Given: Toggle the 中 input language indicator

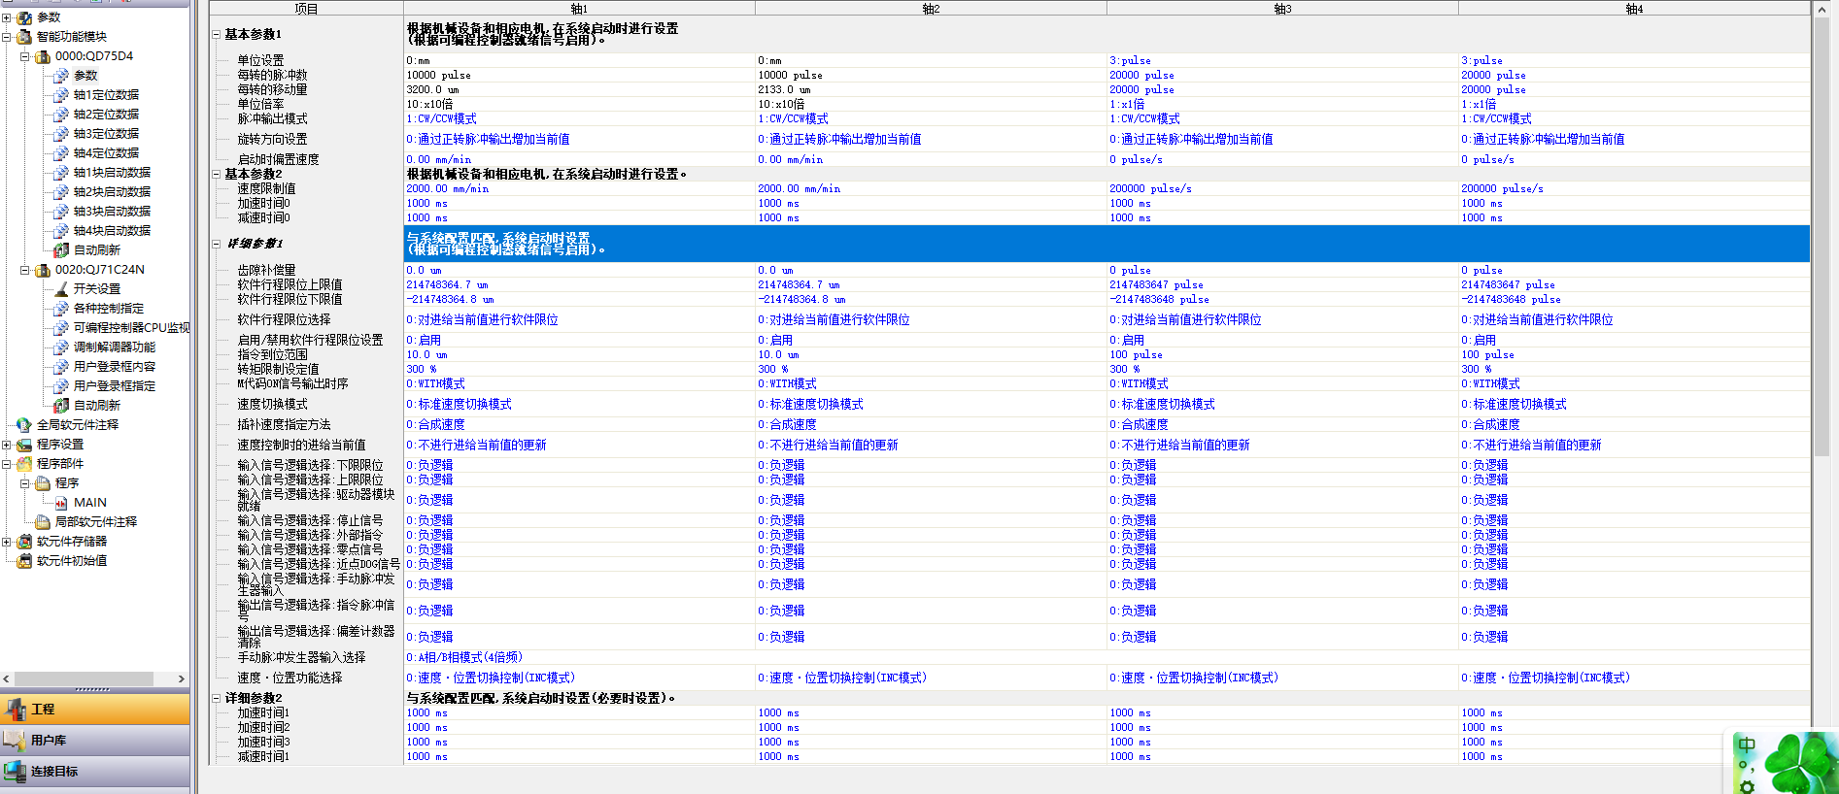Looking at the screenshot, I should (x=1747, y=745).
